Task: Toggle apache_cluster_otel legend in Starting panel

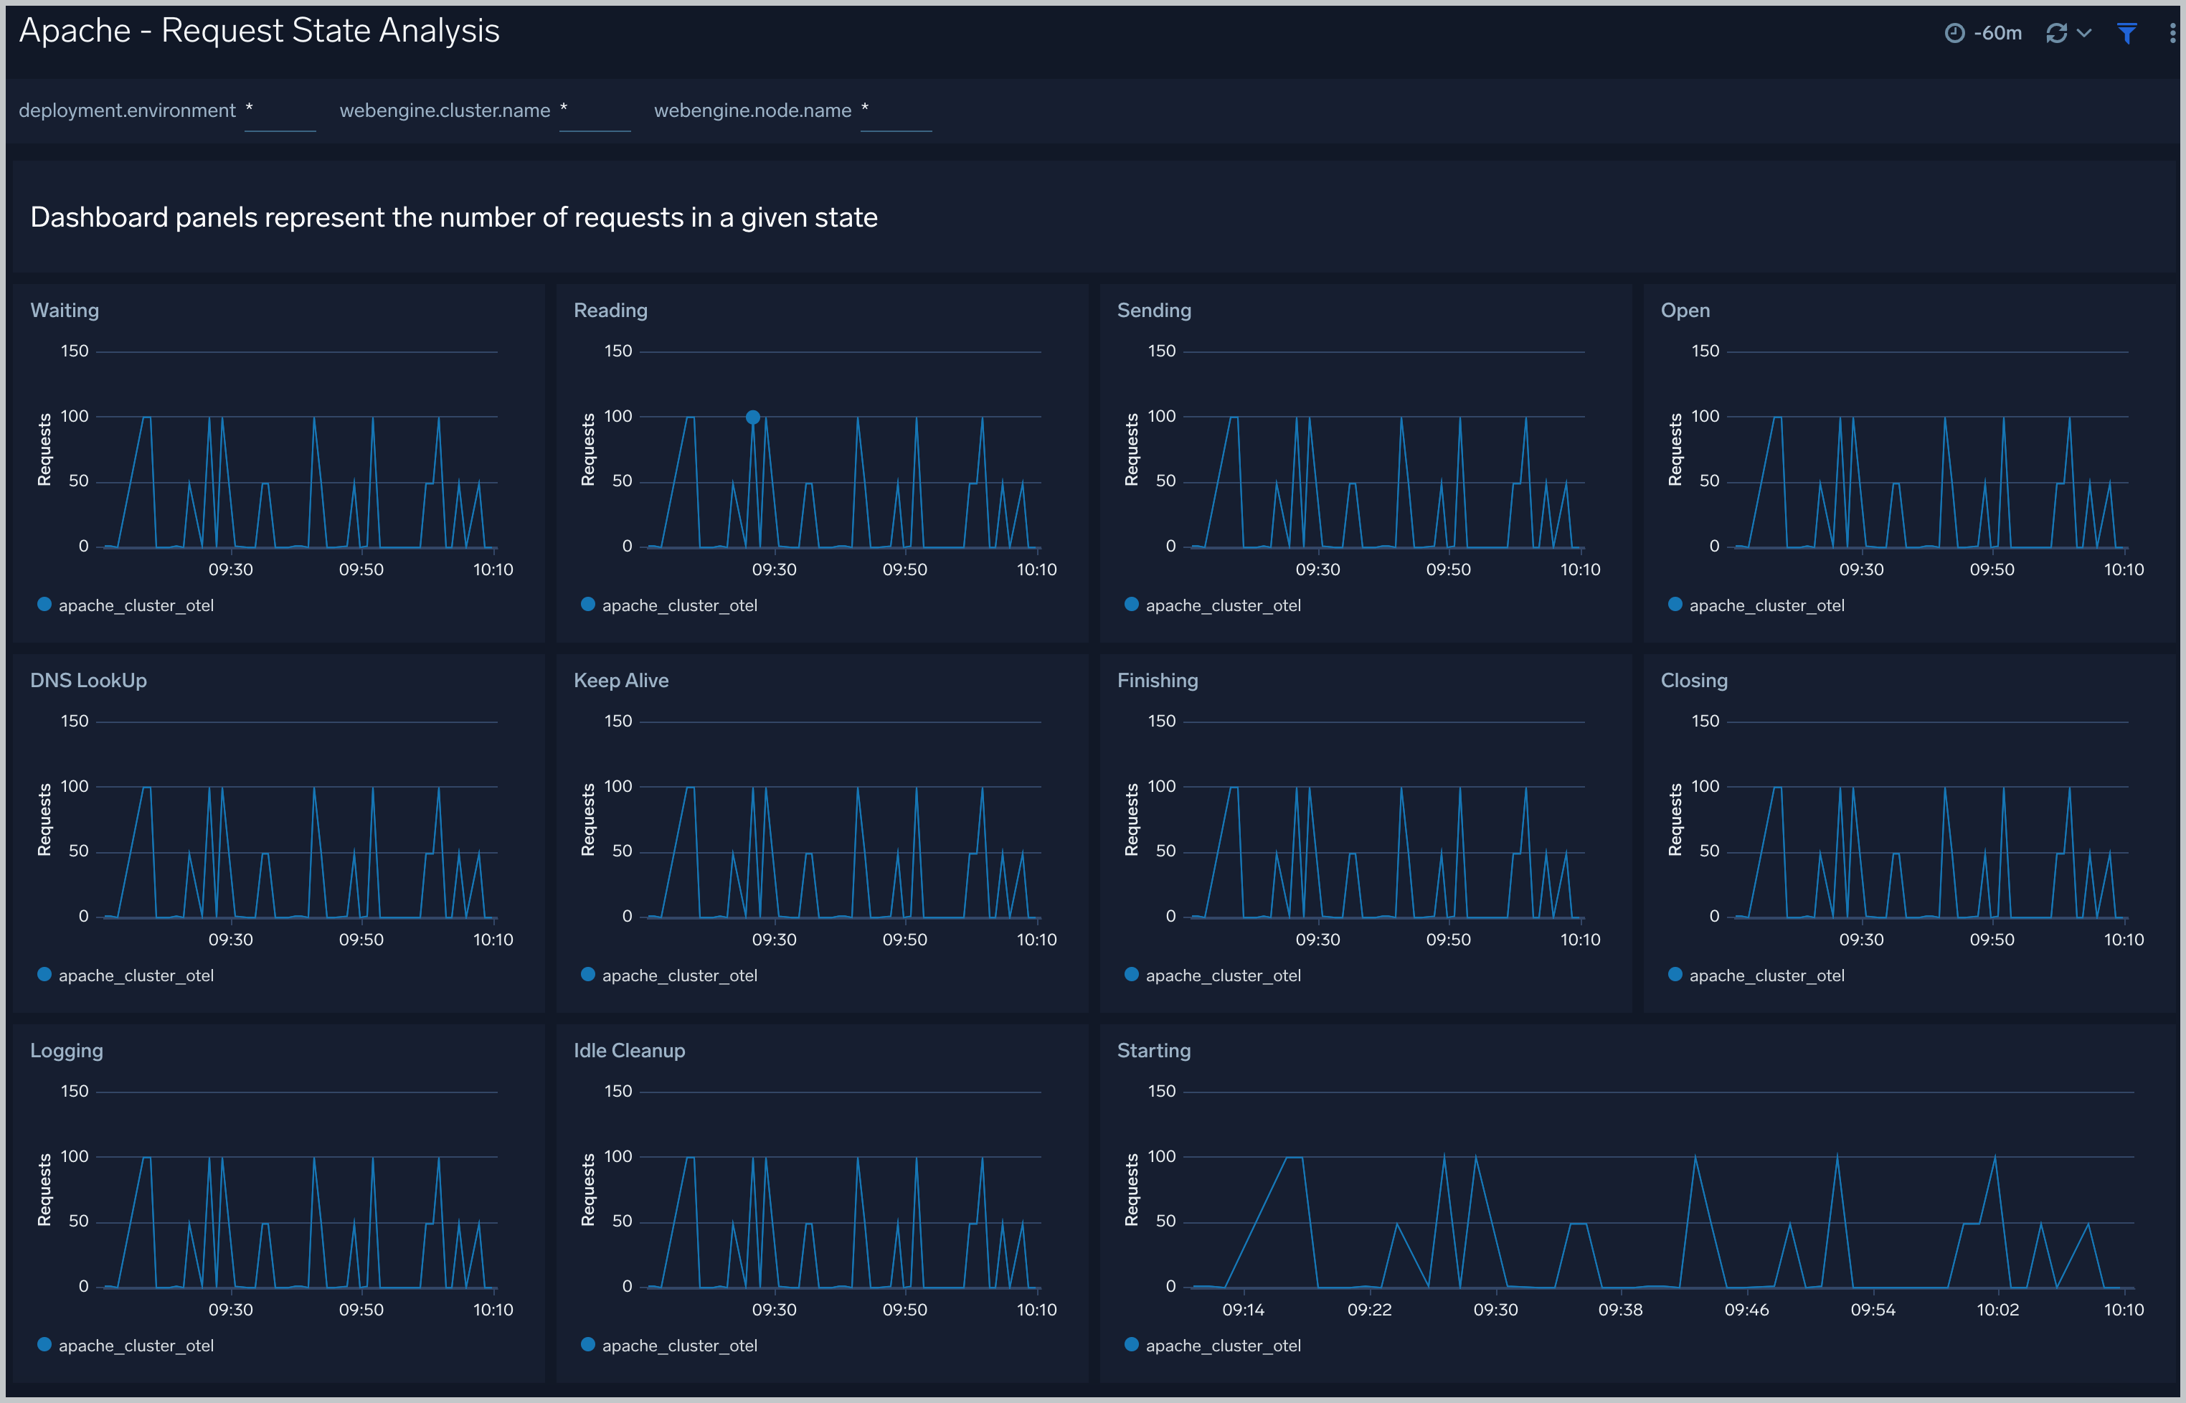Action: (x=1213, y=1346)
